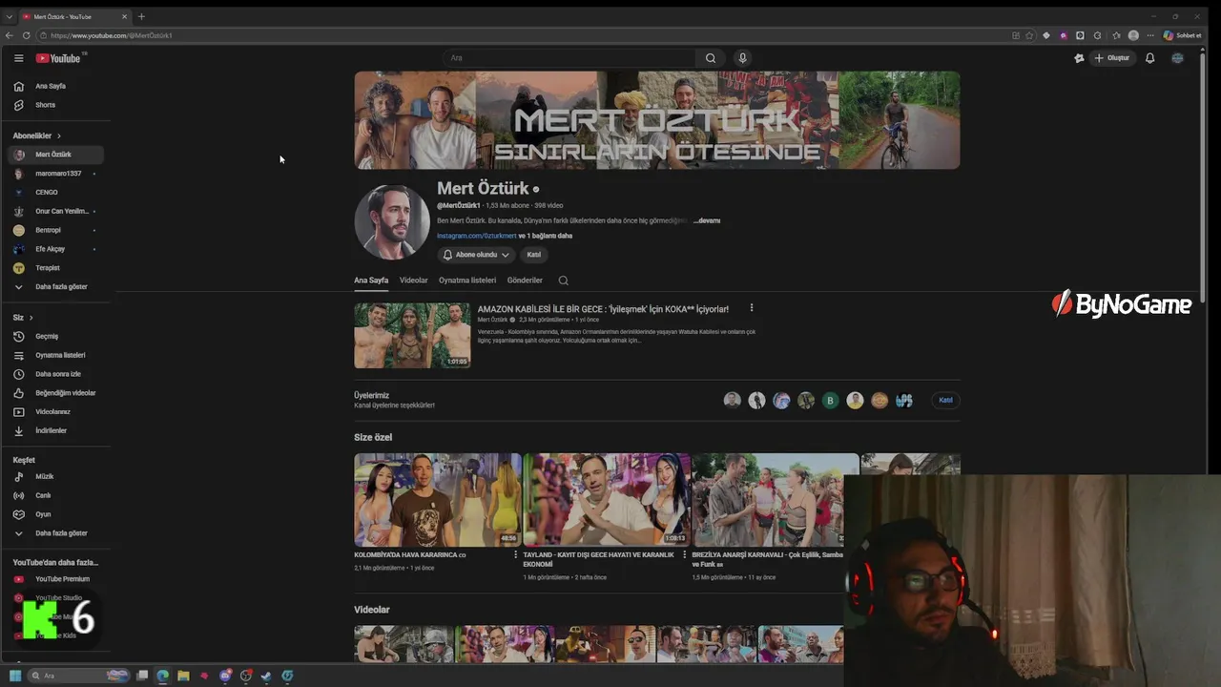Open Steam from the taskbar

point(266,676)
